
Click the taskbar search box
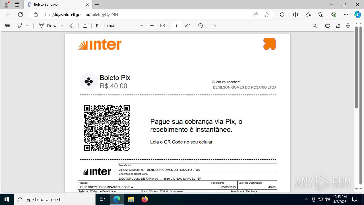click(55, 199)
